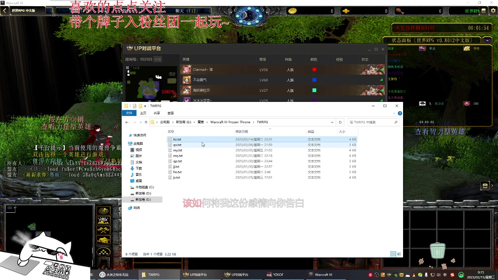Open the 主页 ribbon tab

point(143,113)
